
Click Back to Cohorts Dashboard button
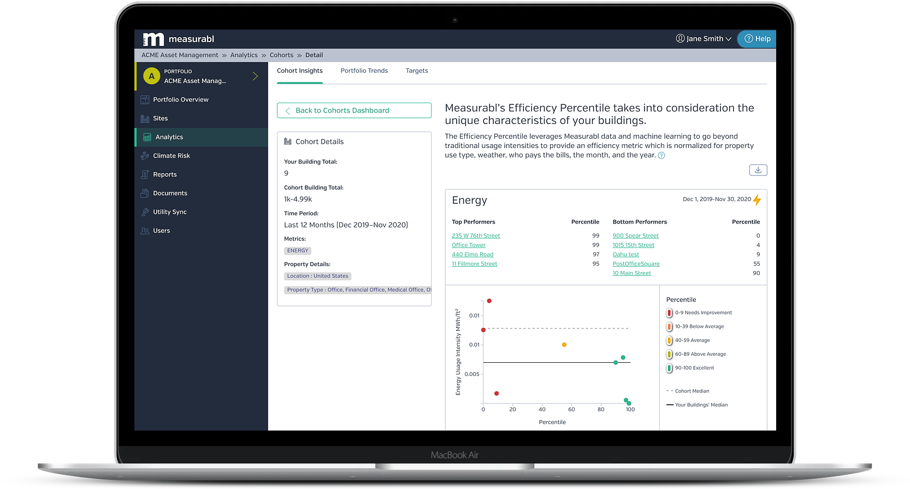354,110
